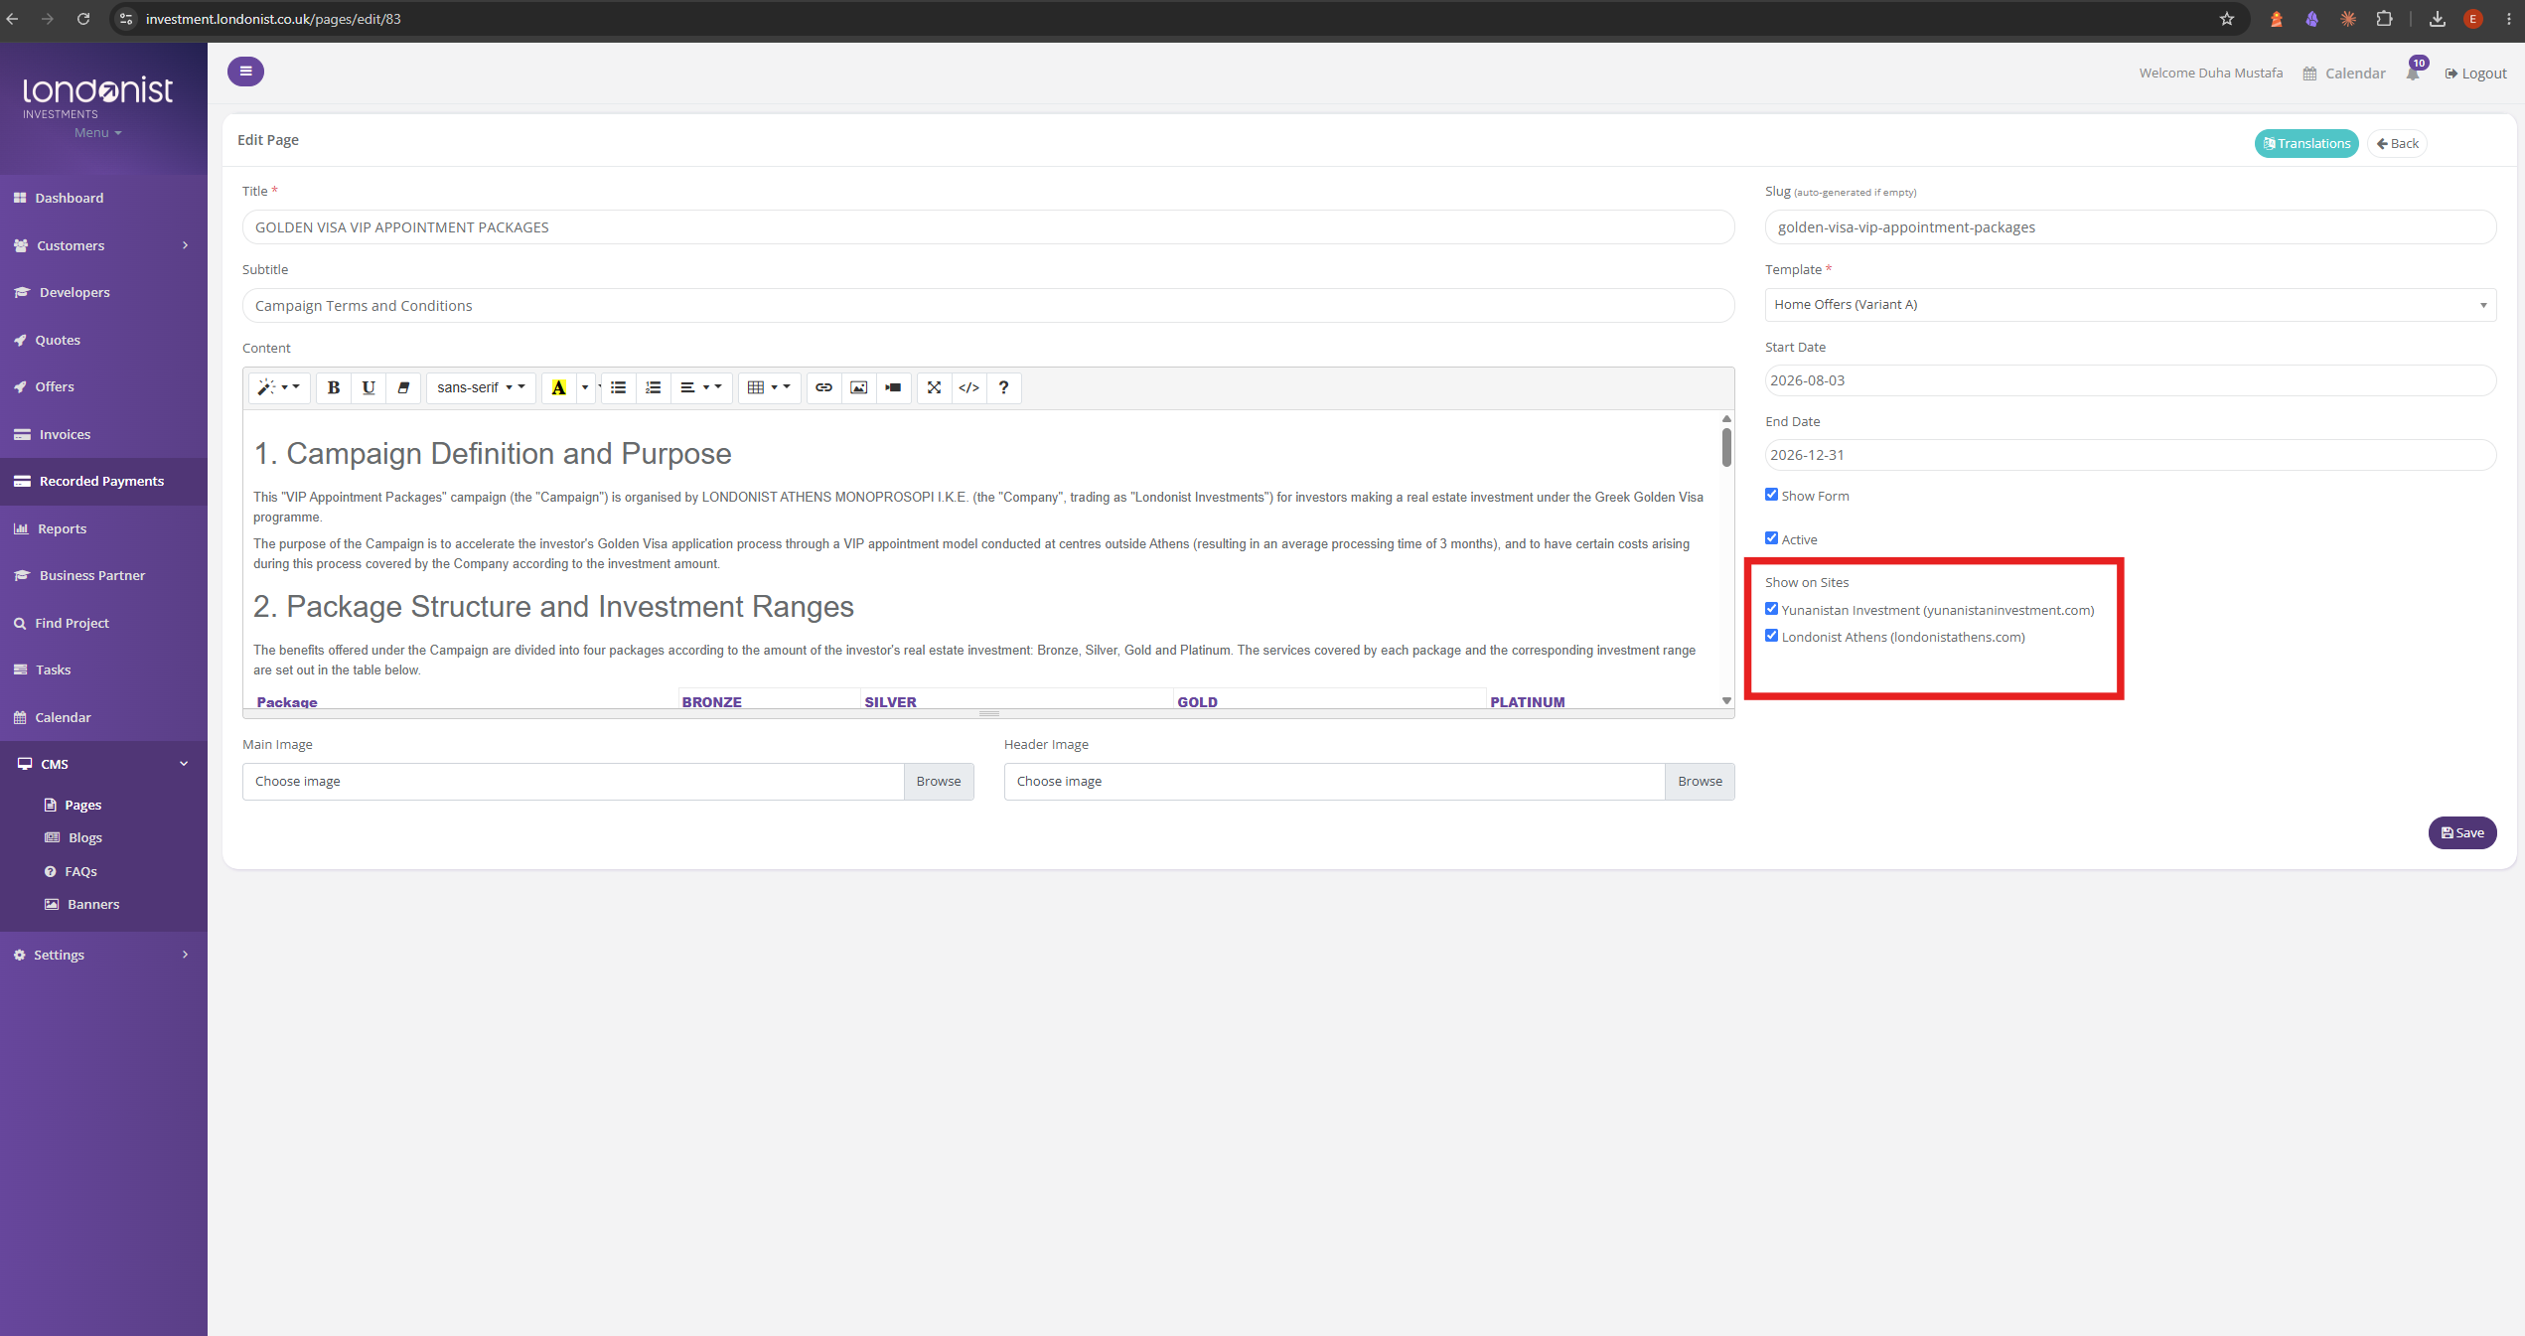
Task: Open browser extensions puzzle icon
Action: point(2384,19)
